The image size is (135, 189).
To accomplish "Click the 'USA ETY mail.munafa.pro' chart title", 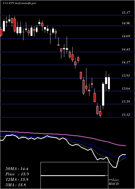I will (19, 3).
